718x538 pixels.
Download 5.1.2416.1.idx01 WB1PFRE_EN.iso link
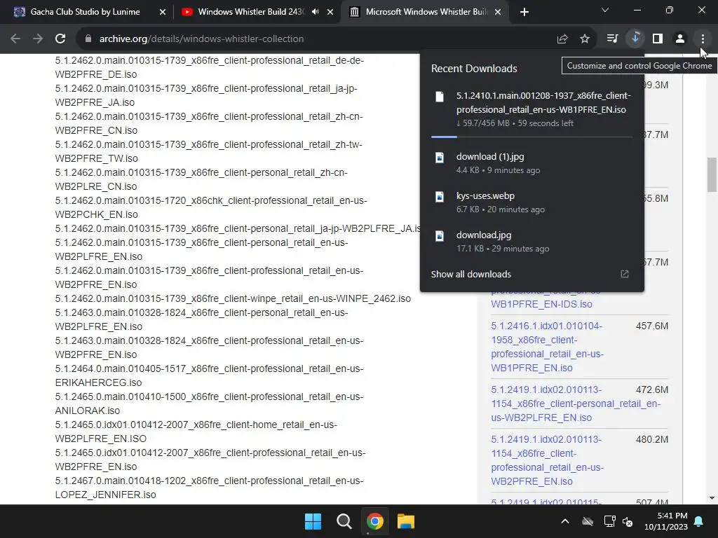(547, 347)
